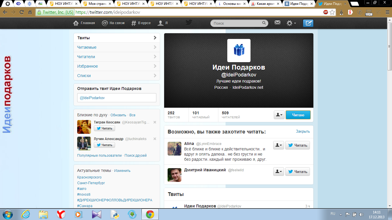This screenshot has width=392, height=220.
Task: Click the Идеи Подарков gift box avatar
Action: 239,50
